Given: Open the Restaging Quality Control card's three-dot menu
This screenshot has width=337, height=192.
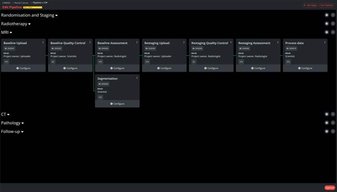Looking at the screenshot, I should [x=231, y=42].
